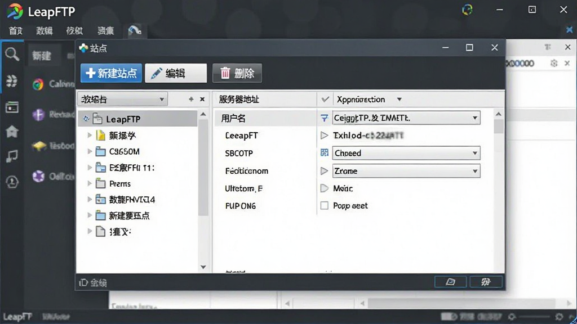Click the tree panel vertical scrollbar thumb
This screenshot has width=577, height=324.
[x=203, y=167]
